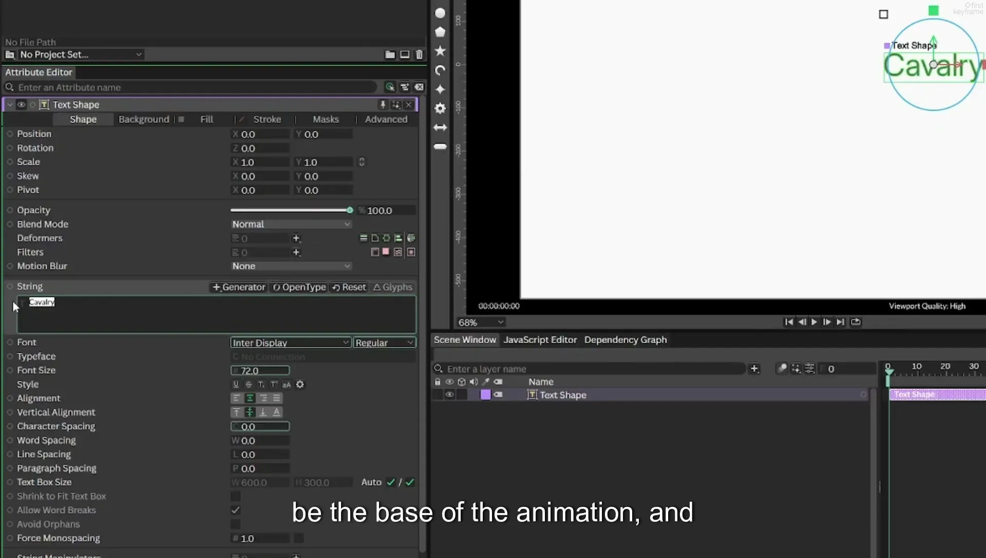Image resolution: width=986 pixels, height=558 pixels.
Task: Open the JavaScript Editor tab
Action: pos(540,340)
